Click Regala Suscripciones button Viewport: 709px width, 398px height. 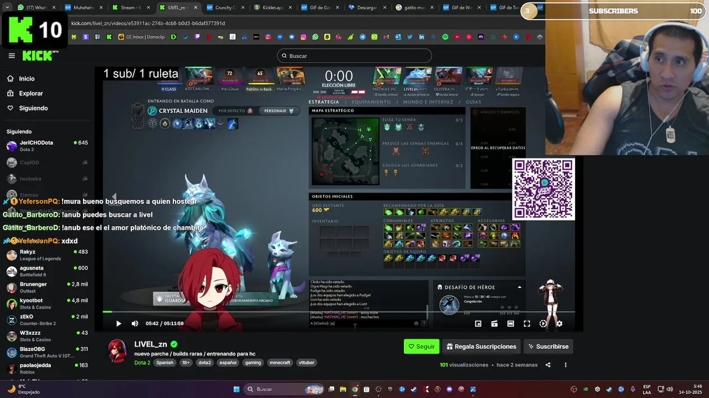(x=481, y=347)
